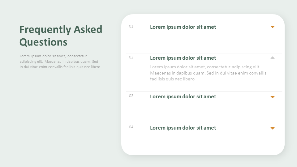Open question 04 using the orange arrow

click(x=273, y=128)
